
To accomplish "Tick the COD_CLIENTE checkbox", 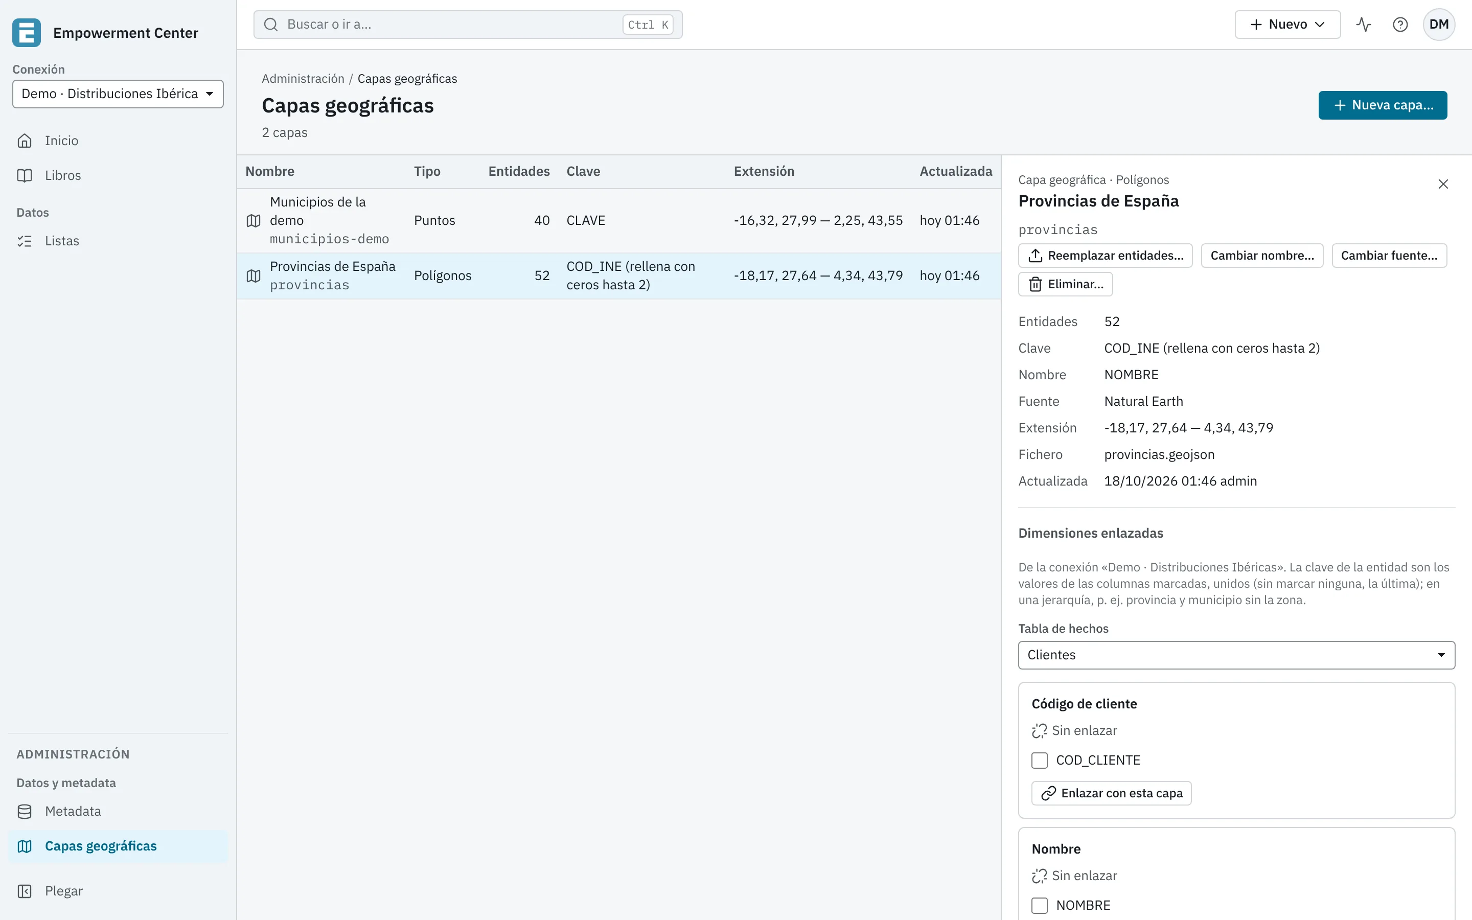I will click(1040, 761).
